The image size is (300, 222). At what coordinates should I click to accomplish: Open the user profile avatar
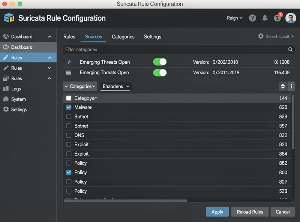291,18
